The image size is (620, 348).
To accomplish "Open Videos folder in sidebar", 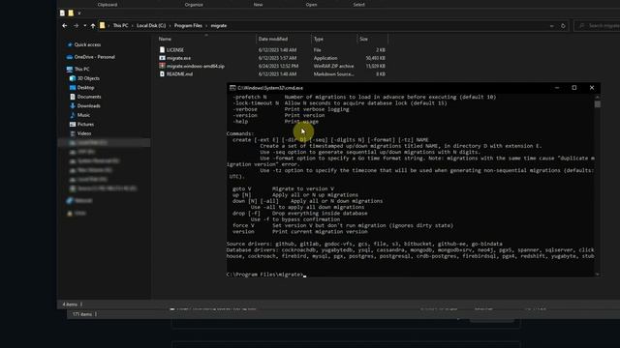I will tap(84, 133).
